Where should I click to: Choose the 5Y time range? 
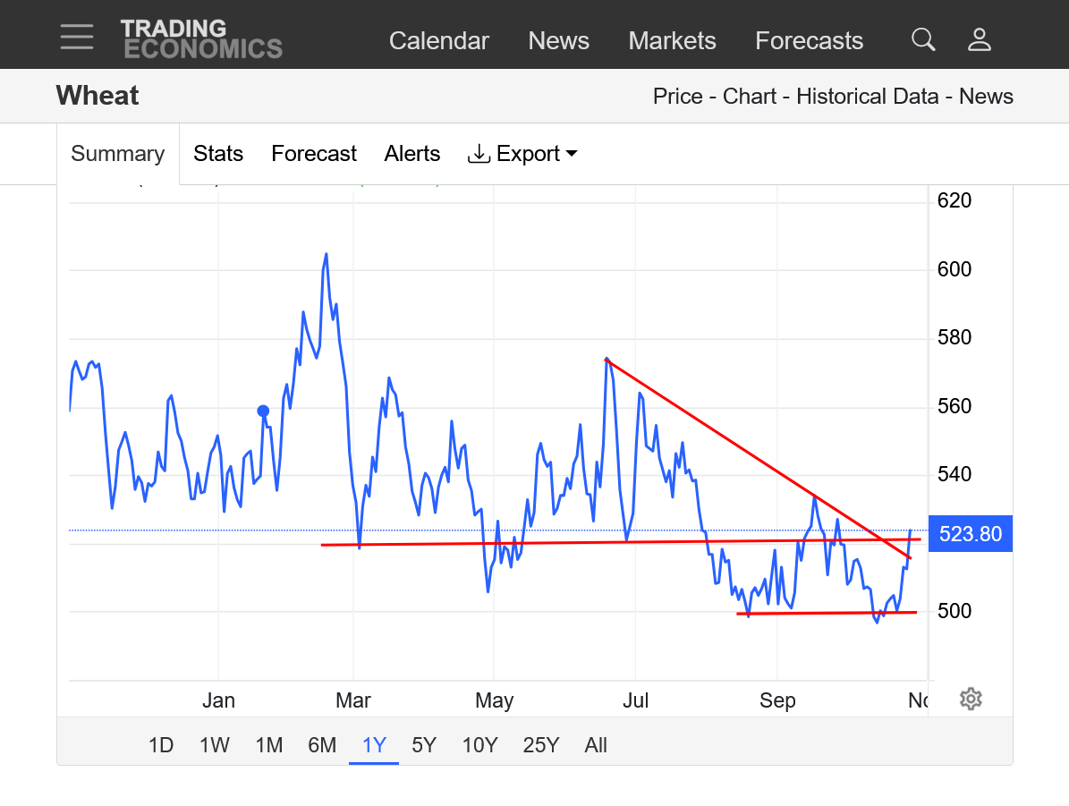click(x=424, y=745)
